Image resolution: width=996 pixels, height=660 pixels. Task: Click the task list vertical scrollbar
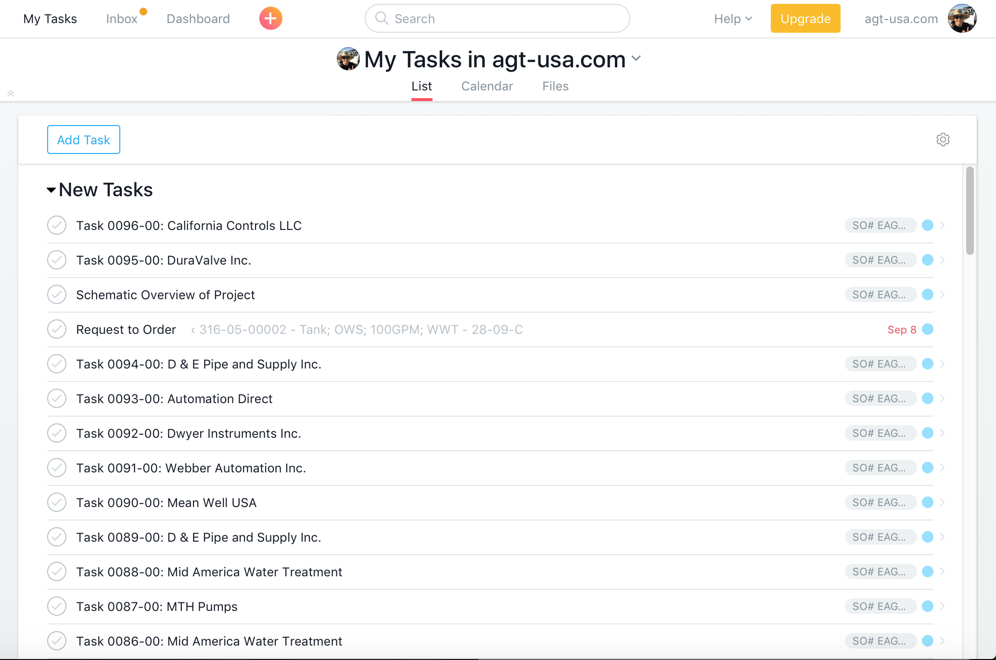970,211
